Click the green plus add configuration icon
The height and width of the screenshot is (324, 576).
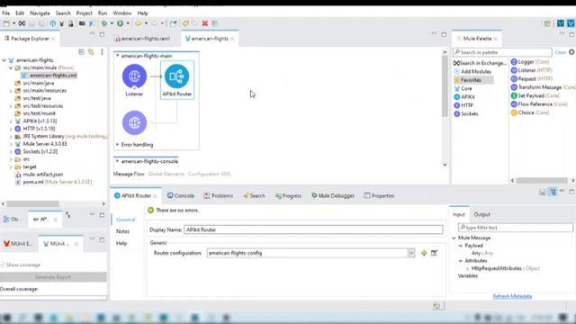coord(424,253)
